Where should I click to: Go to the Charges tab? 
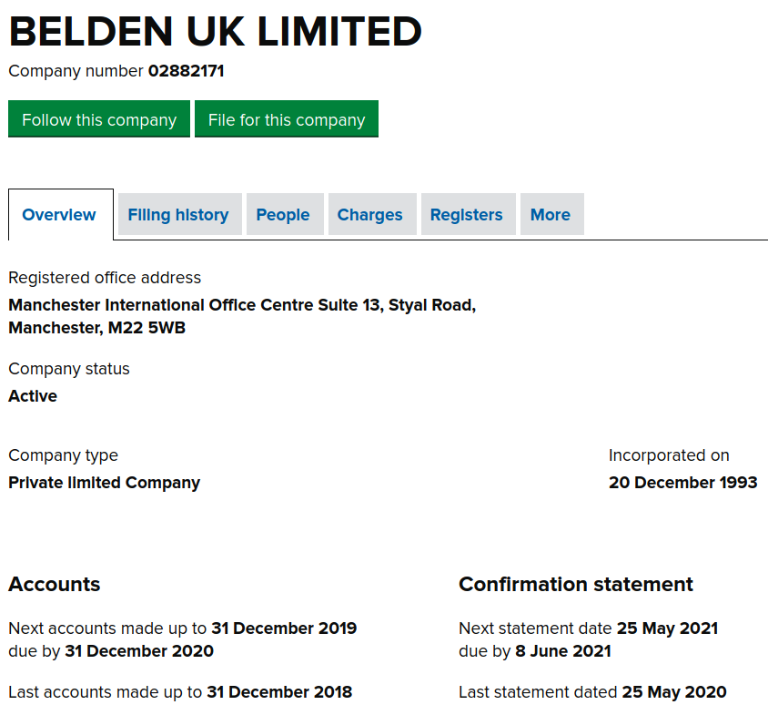(x=369, y=215)
